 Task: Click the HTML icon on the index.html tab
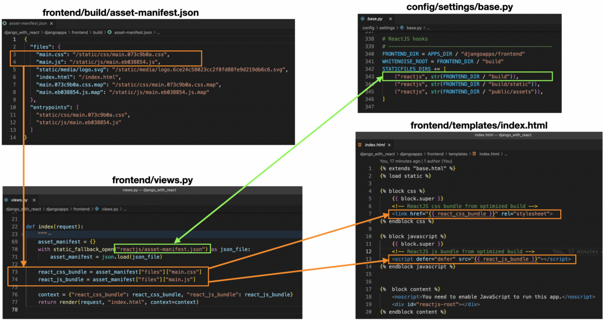click(359, 145)
